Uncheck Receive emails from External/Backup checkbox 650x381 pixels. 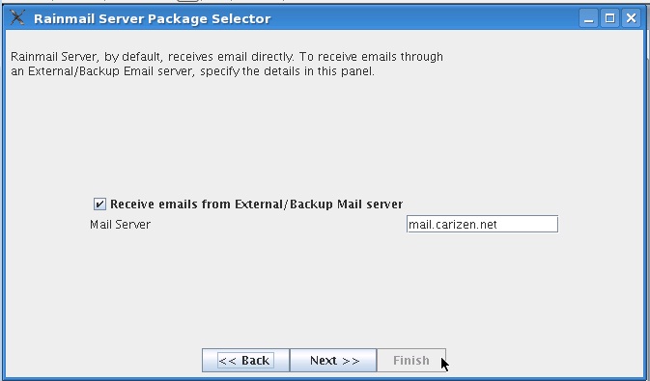click(x=99, y=204)
